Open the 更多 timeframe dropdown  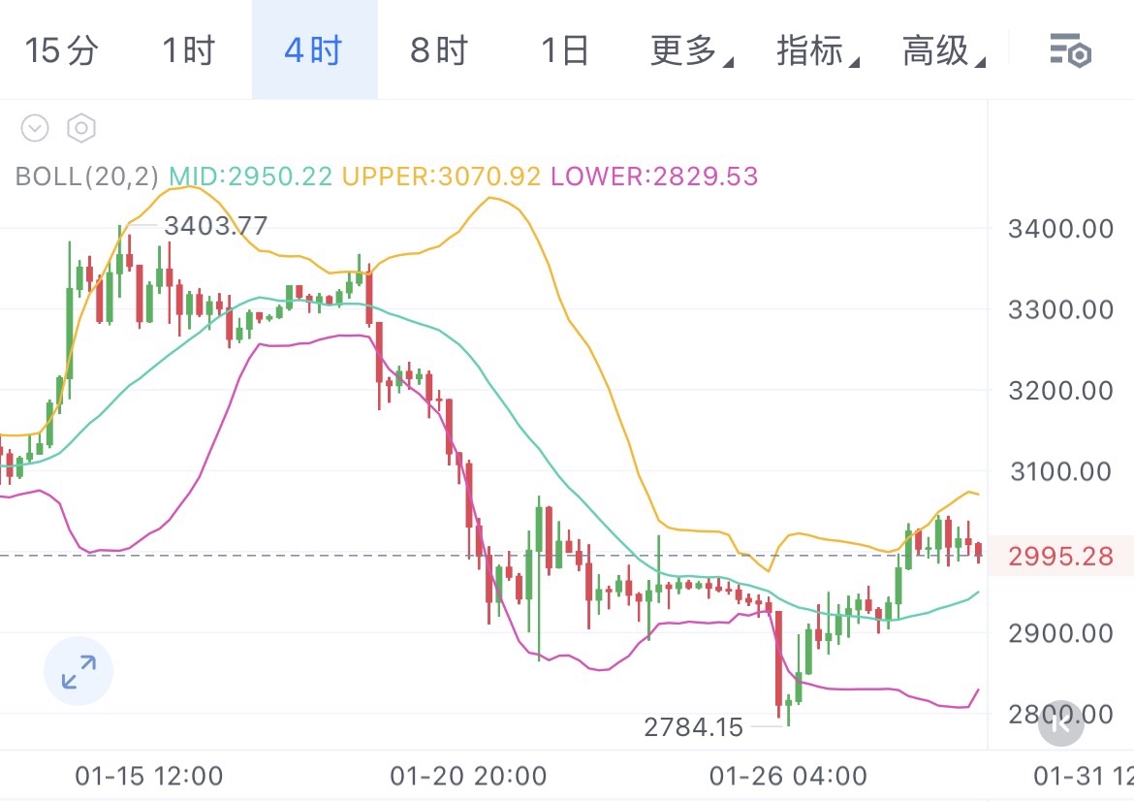(690, 50)
